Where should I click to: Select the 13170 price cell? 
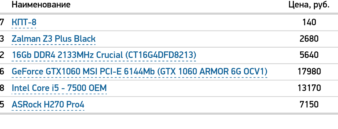309,88
